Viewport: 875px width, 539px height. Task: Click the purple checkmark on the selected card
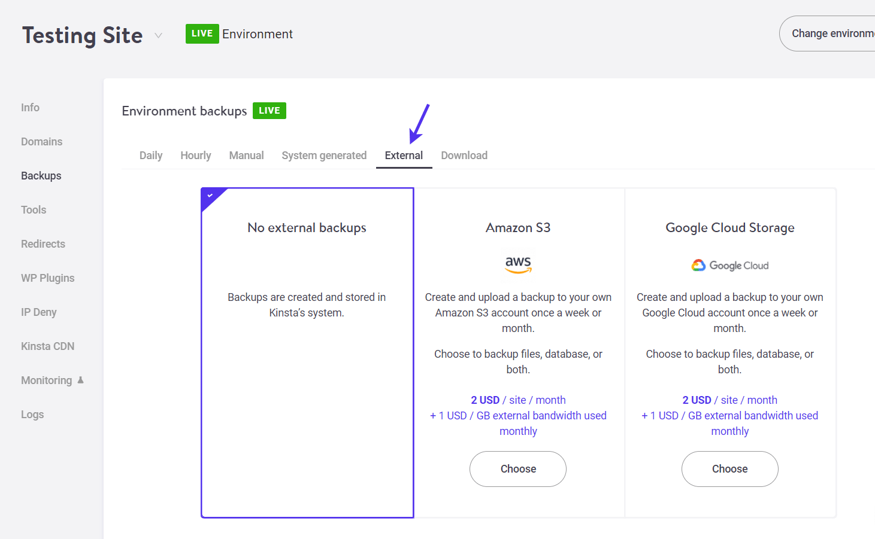tap(210, 195)
